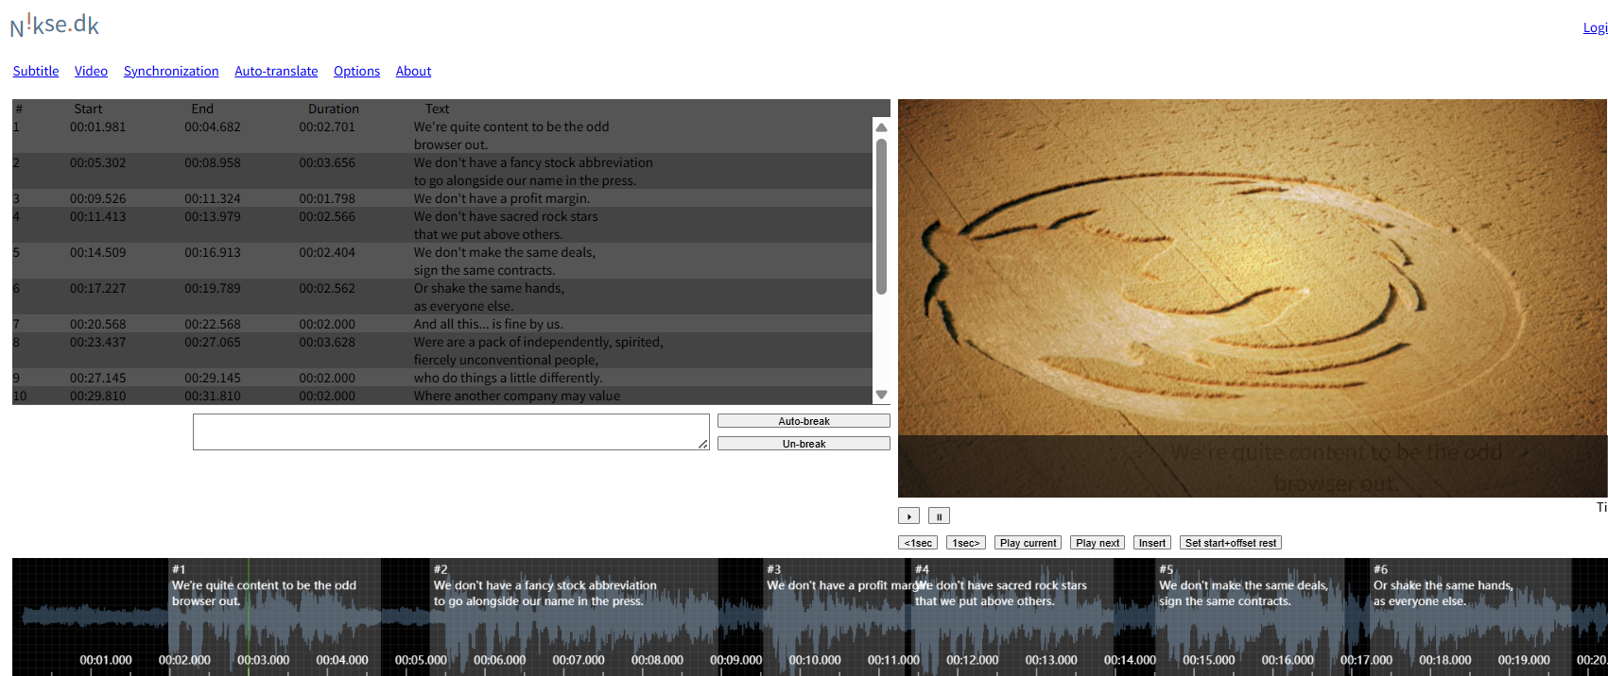Open the Video menu

point(91,71)
